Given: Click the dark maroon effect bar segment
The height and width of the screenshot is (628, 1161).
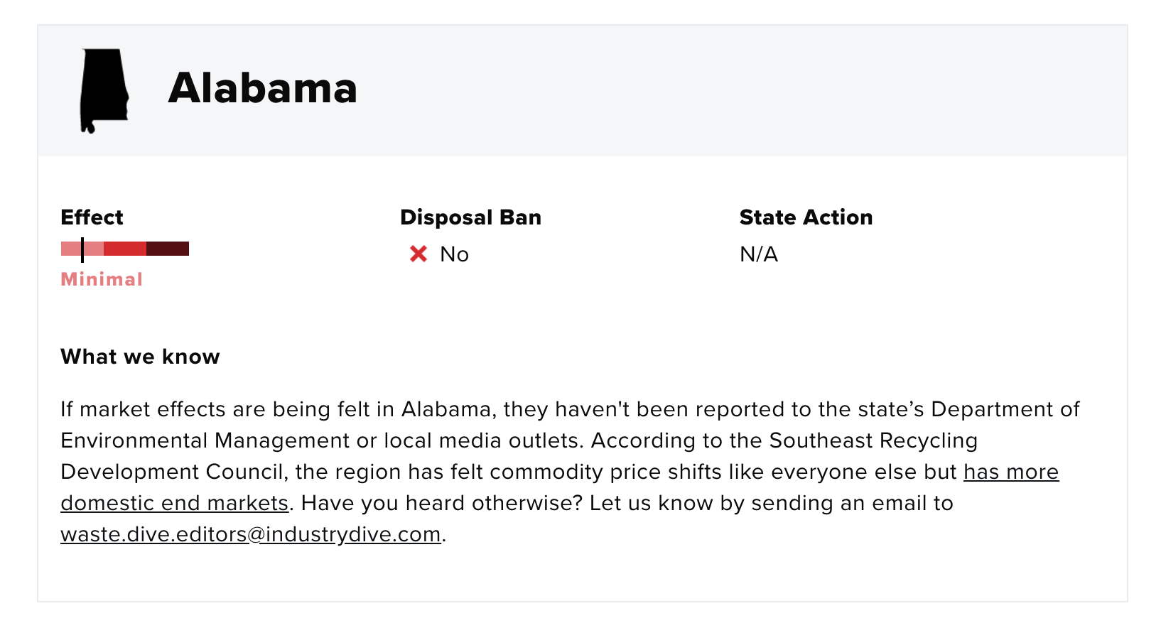Looking at the screenshot, I should (168, 249).
